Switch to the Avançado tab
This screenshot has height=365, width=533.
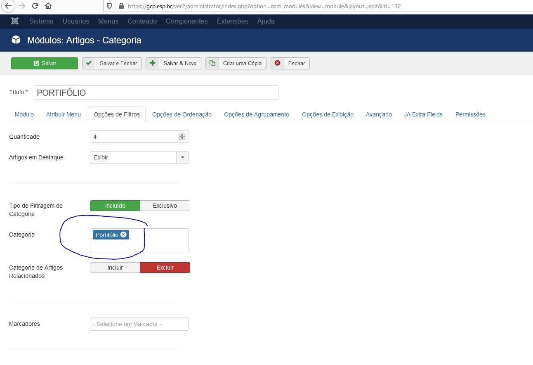coord(379,114)
